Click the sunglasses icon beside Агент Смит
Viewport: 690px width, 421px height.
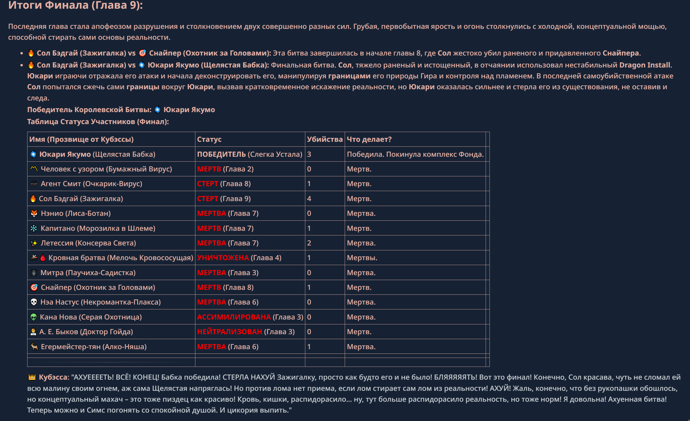pos(34,184)
